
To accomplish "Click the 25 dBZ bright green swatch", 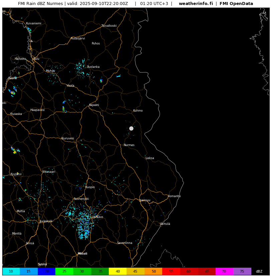I will 64,271.
